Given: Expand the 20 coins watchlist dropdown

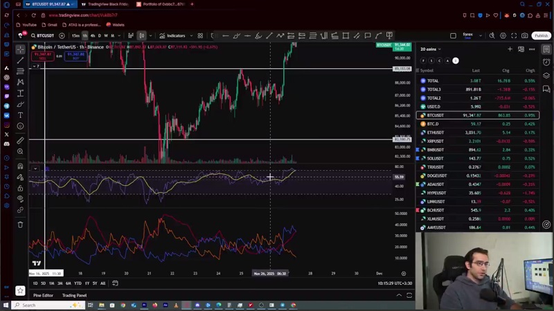Looking at the screenshot, I should (x=429, y=49).
